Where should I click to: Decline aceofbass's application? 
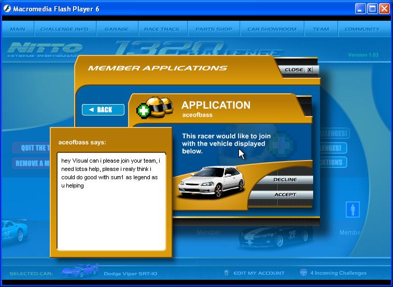pyautogui.click(x=285, y=180)
